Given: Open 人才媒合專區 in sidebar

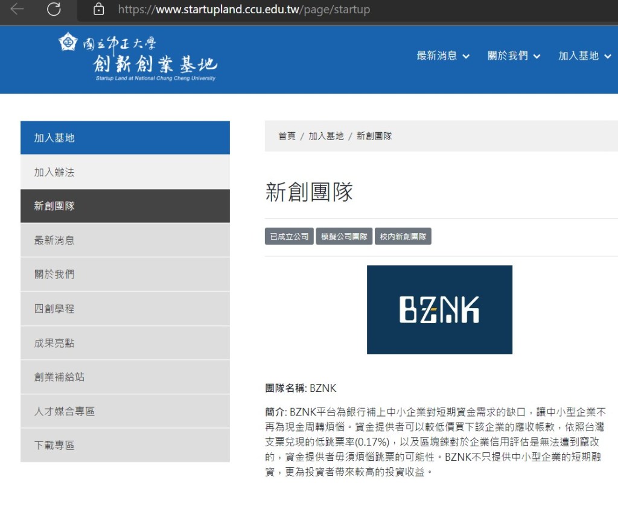Looking at the screenshot, I should (65, 411).
